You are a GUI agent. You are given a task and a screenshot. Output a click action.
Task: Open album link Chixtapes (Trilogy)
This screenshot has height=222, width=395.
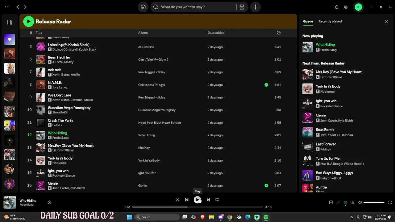pos(152,85)
